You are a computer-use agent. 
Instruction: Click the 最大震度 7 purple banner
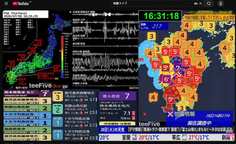117,96
